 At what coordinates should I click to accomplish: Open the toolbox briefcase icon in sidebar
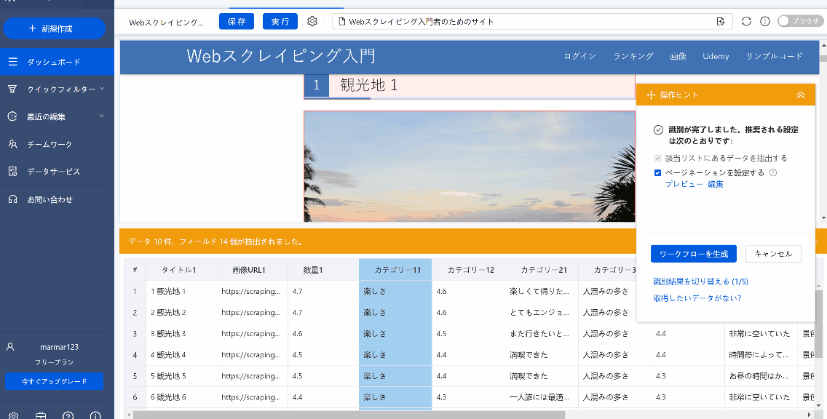coord(41,415)
